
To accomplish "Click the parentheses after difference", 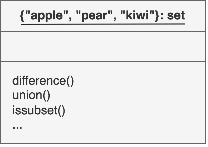I will coord(70,81).
